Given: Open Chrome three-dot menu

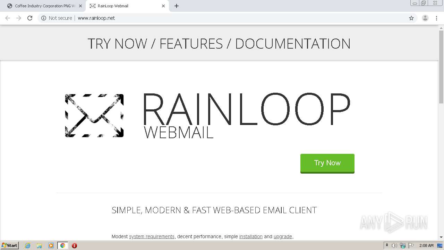Looking at the screenshot, I should (437, 18).
